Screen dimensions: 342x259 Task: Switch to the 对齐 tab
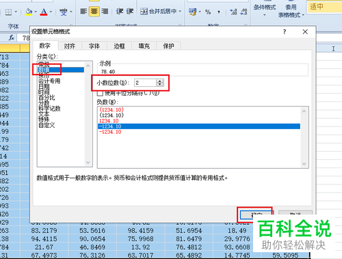(x=69, y=46)
